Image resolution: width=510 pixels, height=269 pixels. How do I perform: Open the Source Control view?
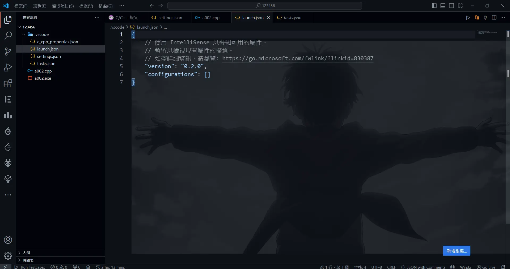click(x=8, y=52)
